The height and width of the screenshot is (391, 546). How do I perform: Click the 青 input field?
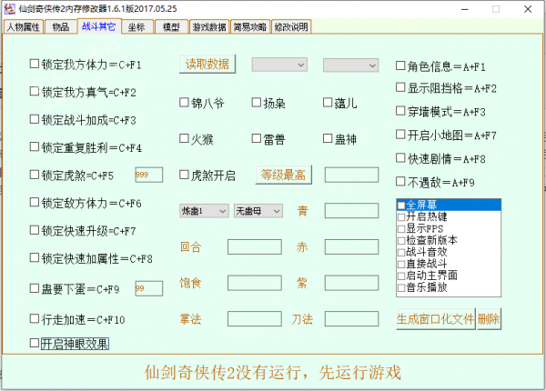351,211
